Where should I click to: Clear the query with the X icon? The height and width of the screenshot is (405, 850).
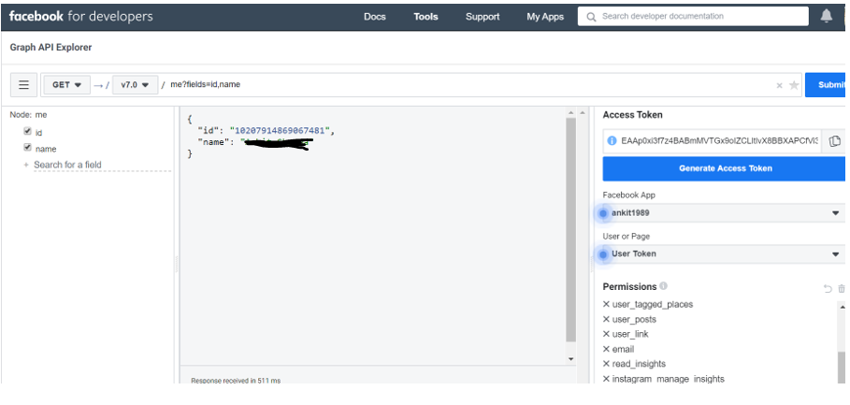pyautogui.click(x=780, y=86)
